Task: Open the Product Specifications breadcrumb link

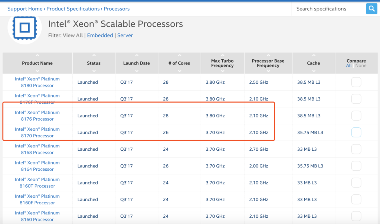Action: (x=73, y=9)
